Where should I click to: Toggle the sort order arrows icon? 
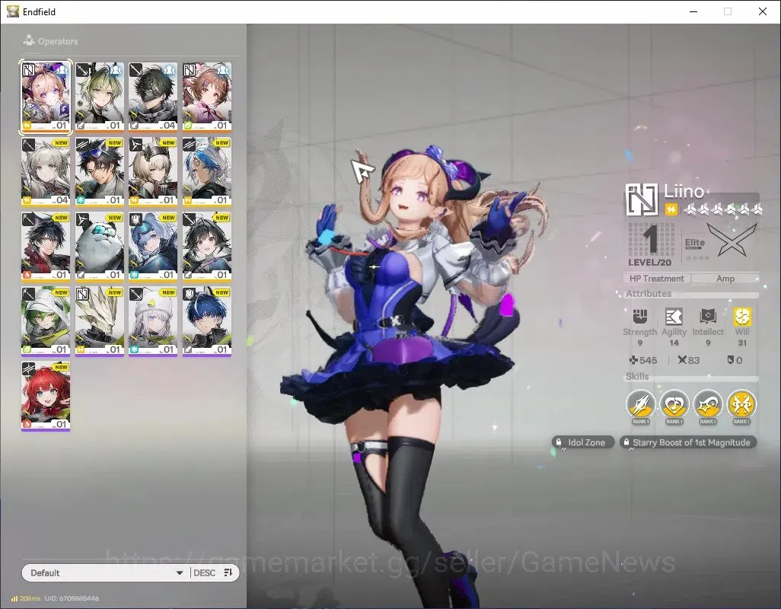(228, 572)
